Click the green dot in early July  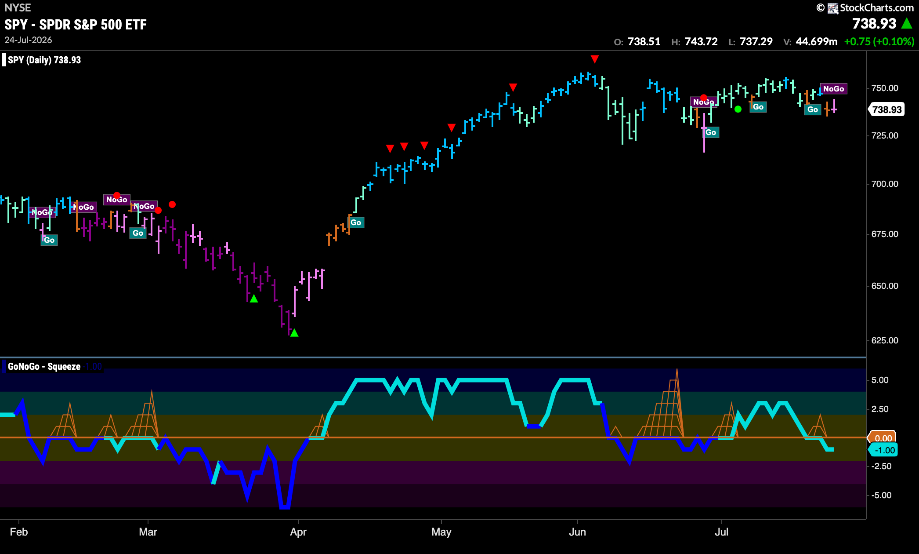pos(738,109)
